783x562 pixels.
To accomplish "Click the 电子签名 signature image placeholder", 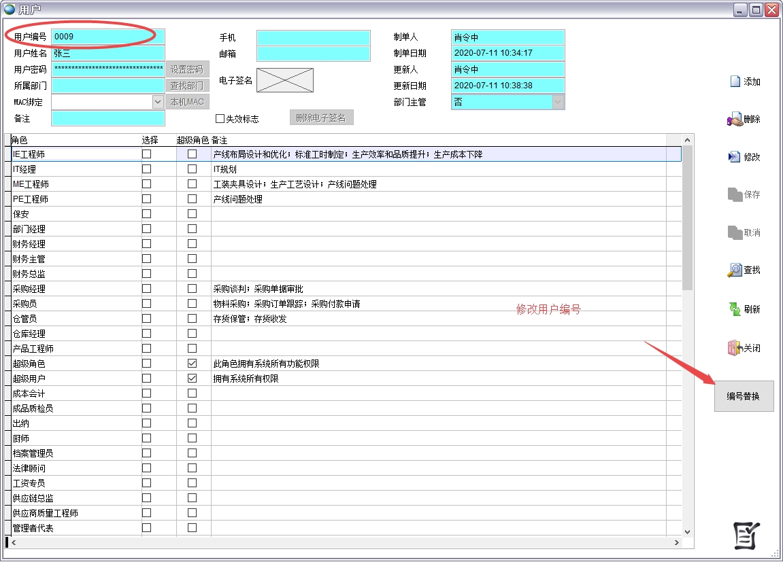I will point(284,80).
